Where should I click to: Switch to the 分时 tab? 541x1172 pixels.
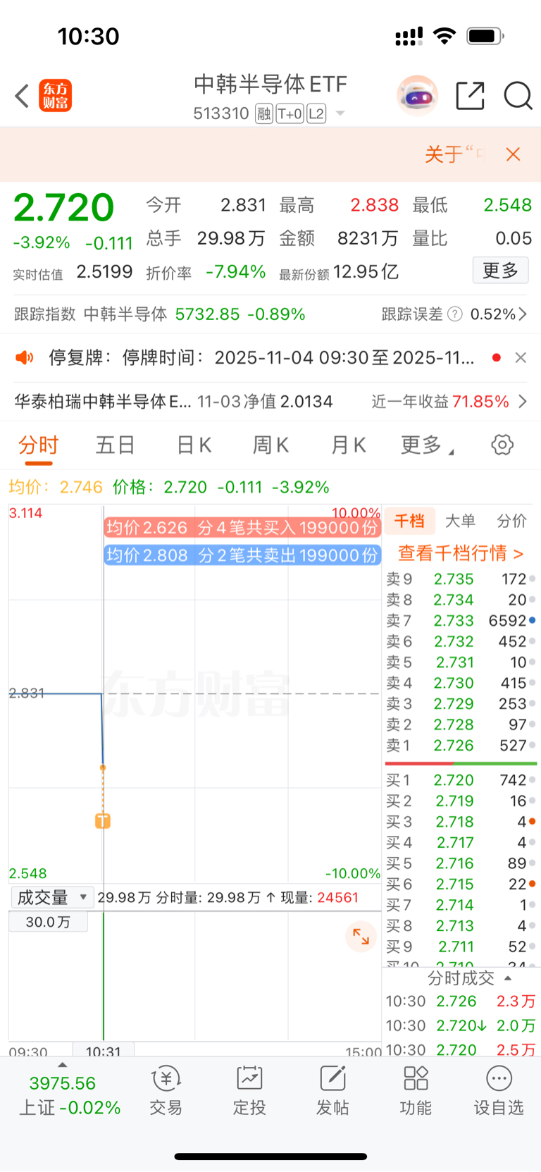(x=39, y=445)
